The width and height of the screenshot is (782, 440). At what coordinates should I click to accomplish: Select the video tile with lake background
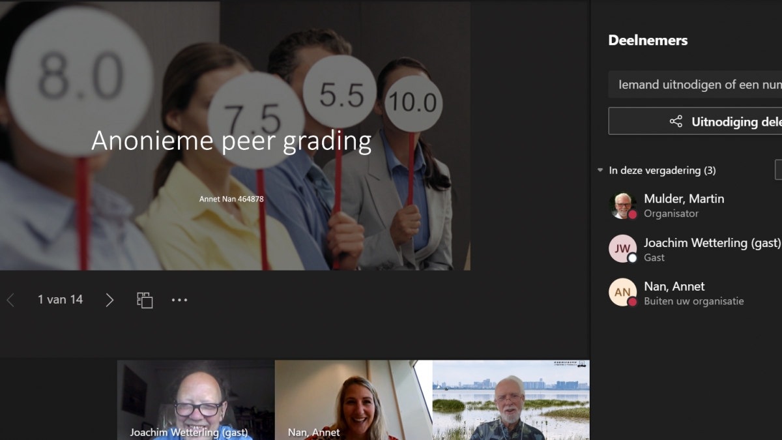coord(511,400)
